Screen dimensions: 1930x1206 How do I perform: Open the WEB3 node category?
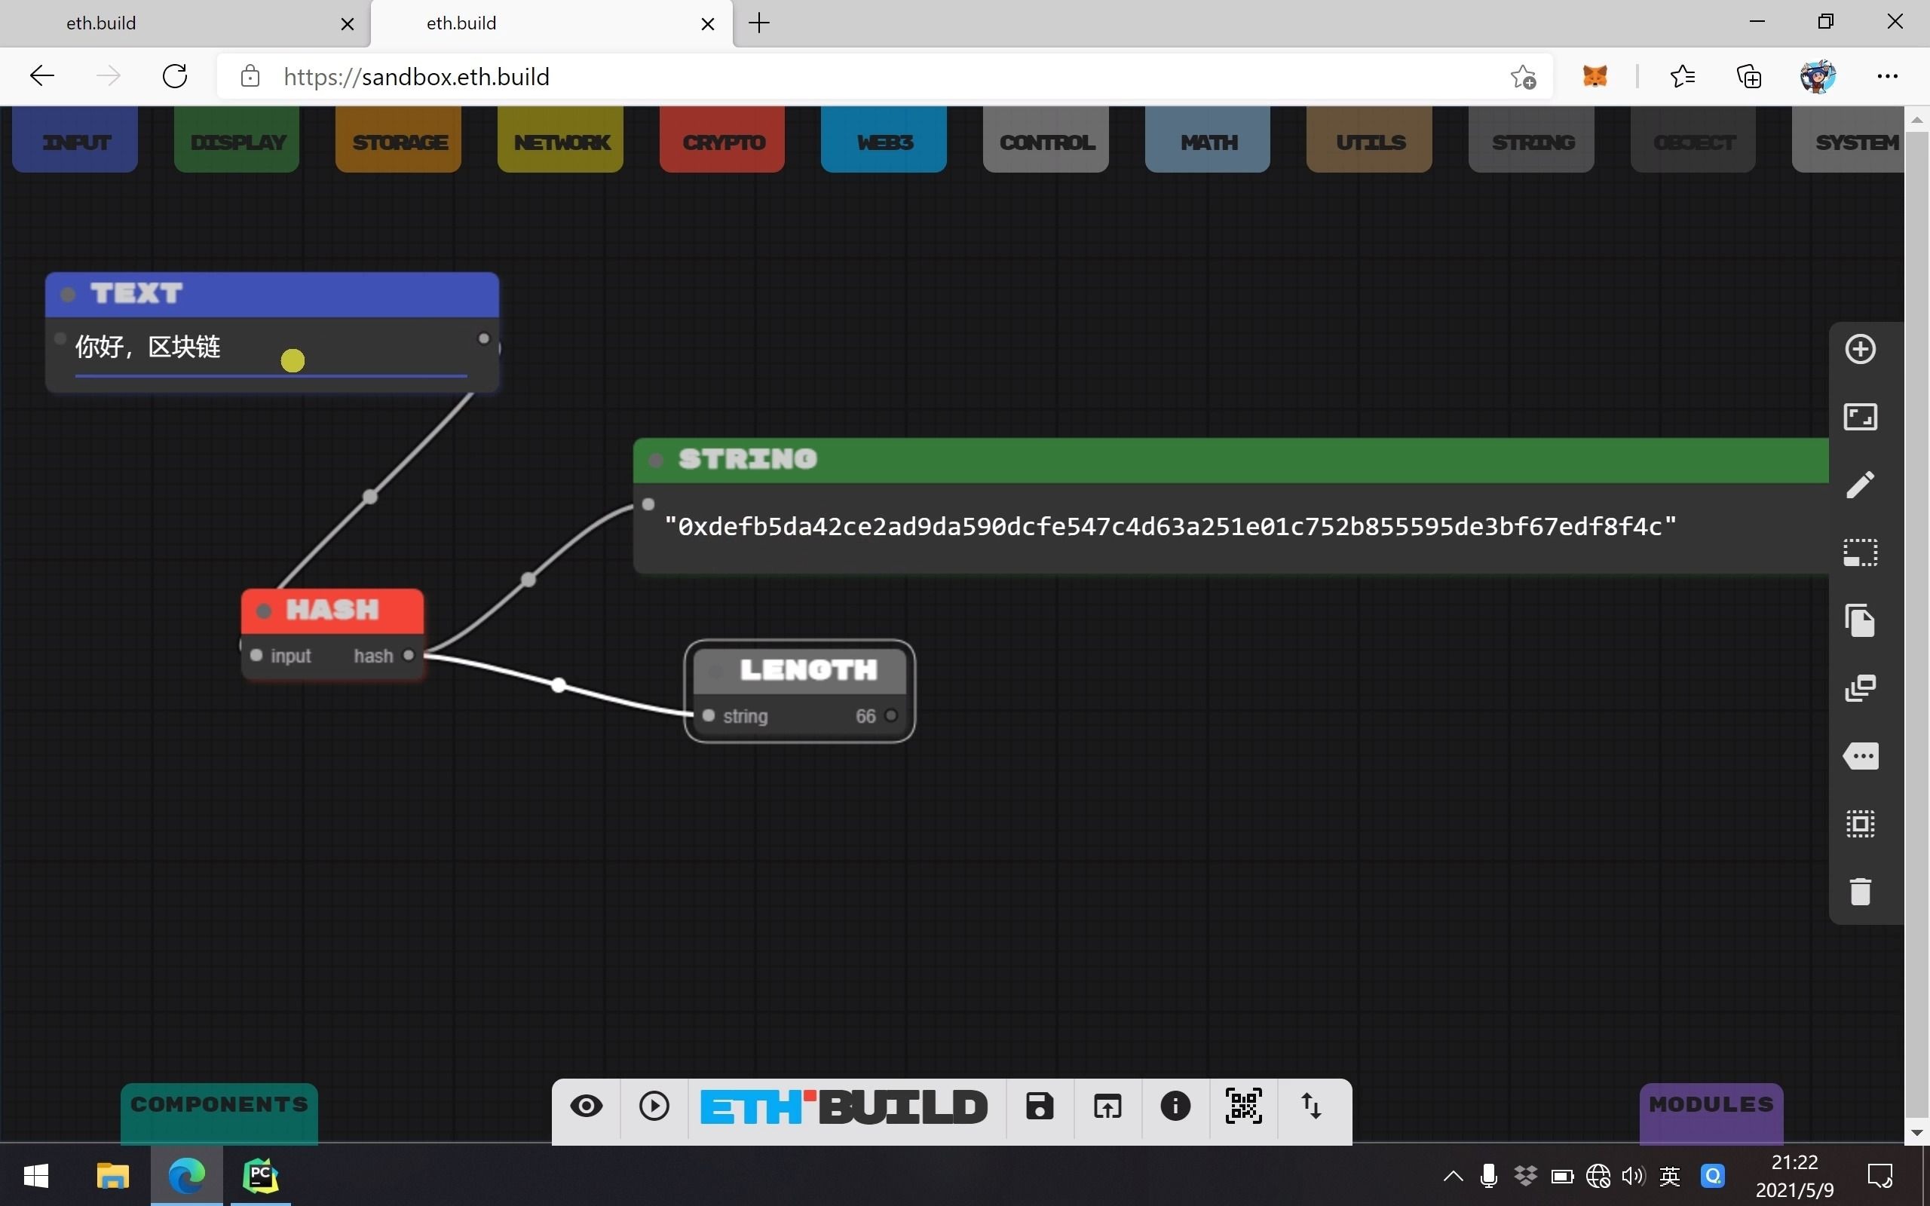(884, 140)
